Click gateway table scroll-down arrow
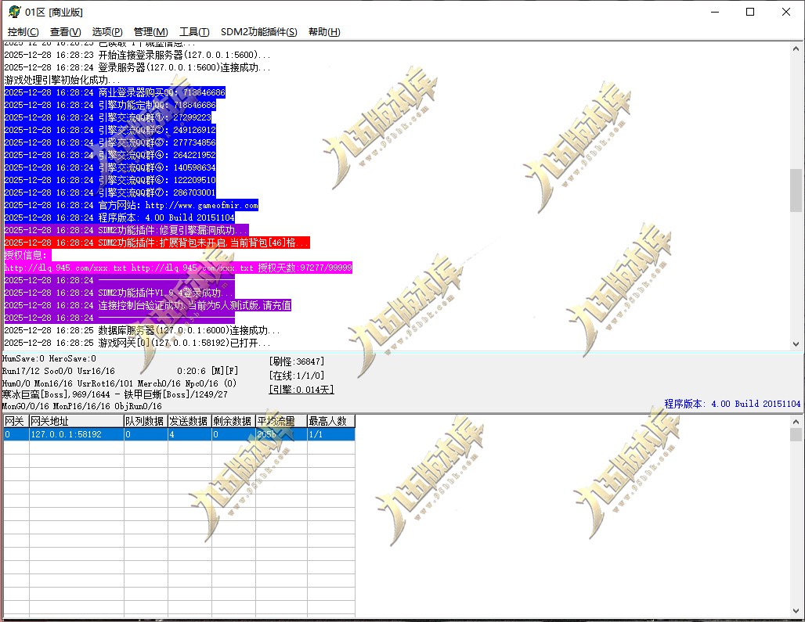This screenshot has width=805, height=622. (x=796, y=611)
